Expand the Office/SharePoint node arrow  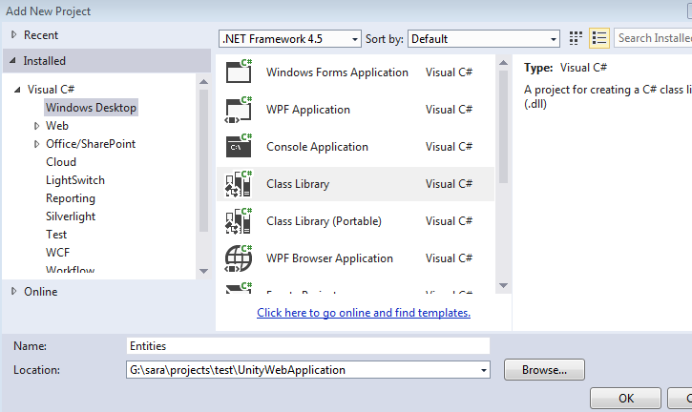(37, 144)
